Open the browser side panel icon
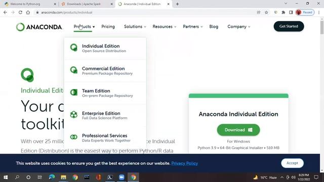Image resolution: width=324 pixels, height=182 pixels. click(291, 12)
